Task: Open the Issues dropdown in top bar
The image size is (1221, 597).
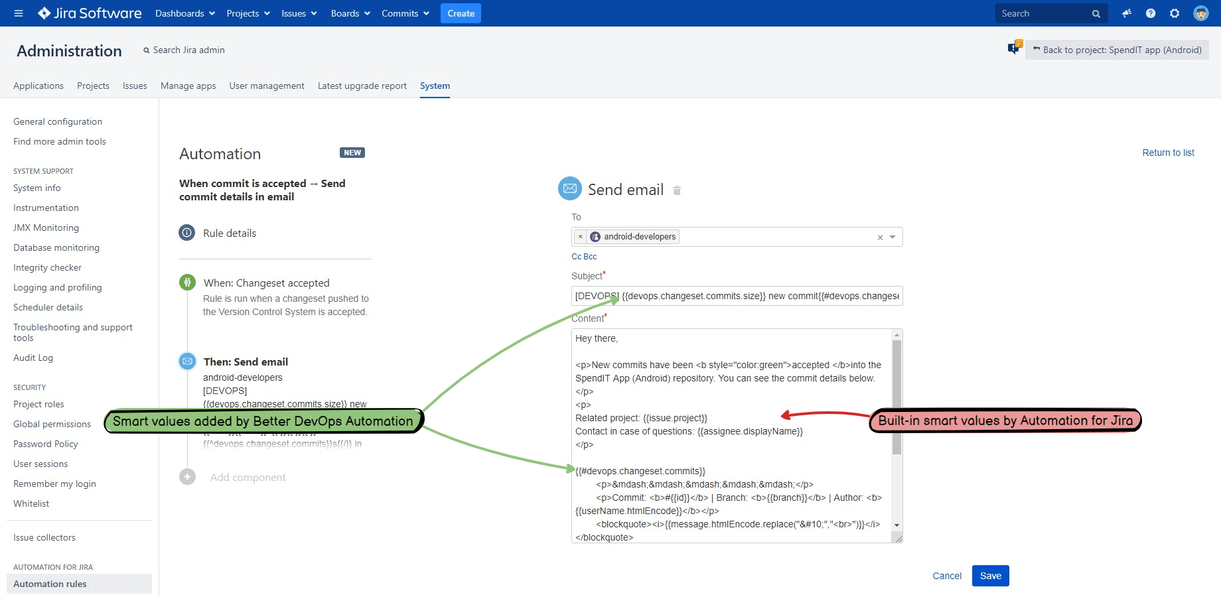Action: pos(299,13)
